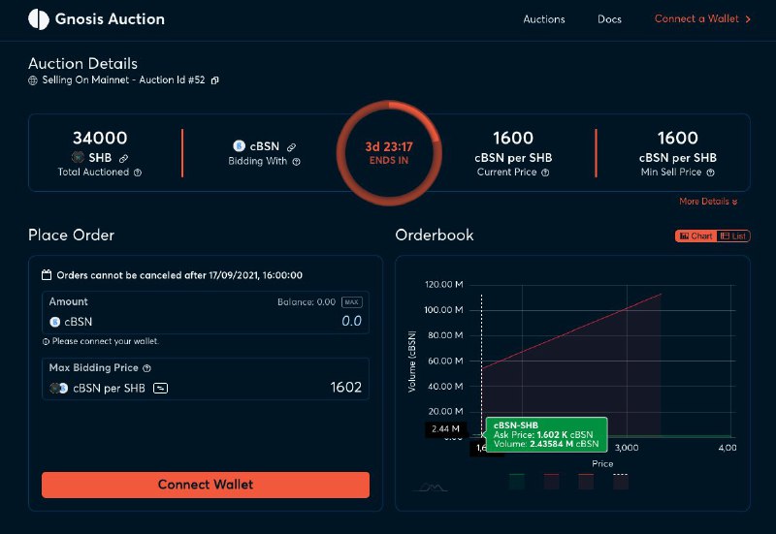Screen dimensions: 776x534
Task: Click the SHB token icon under 34000
Action: pos(78,157)
